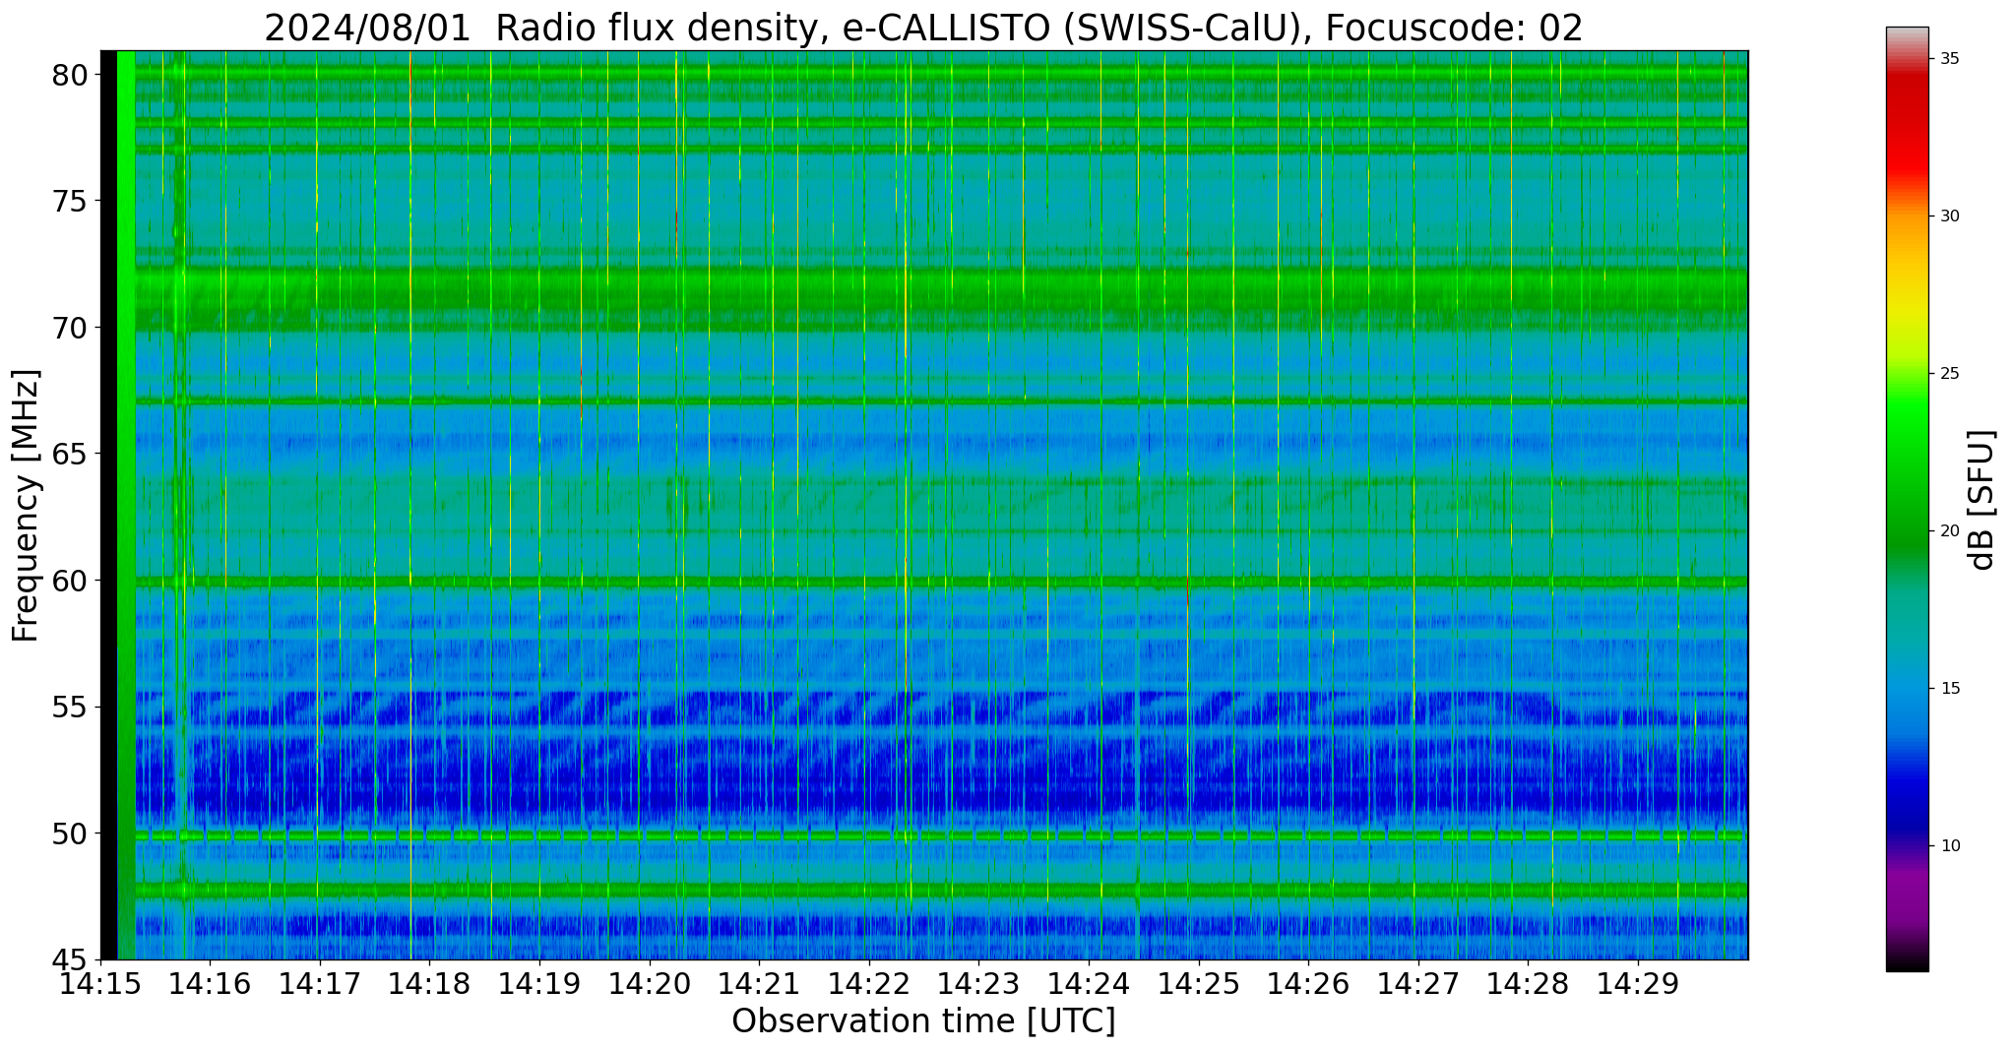Image resolution: width=2011 pixels, height=1050 pixels.
Task: Click the 20 dB colorbar tick label
Action: (x=1949, y=531)
